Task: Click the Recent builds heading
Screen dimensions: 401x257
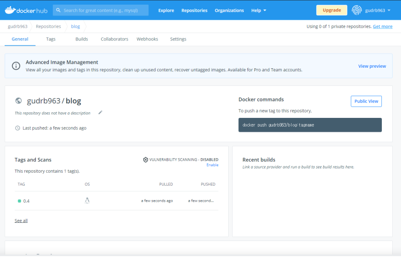Action: 259,160
